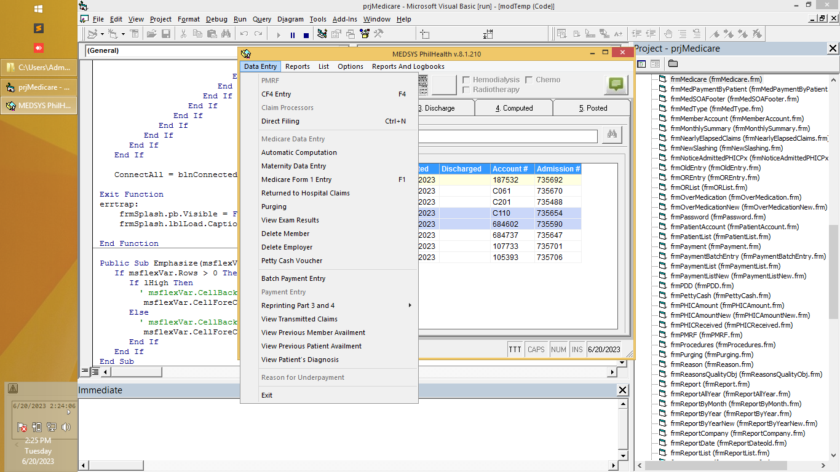
Task: Click the View Code icon in Project panel
Action: pyautogui.click(x=641, y=64)
